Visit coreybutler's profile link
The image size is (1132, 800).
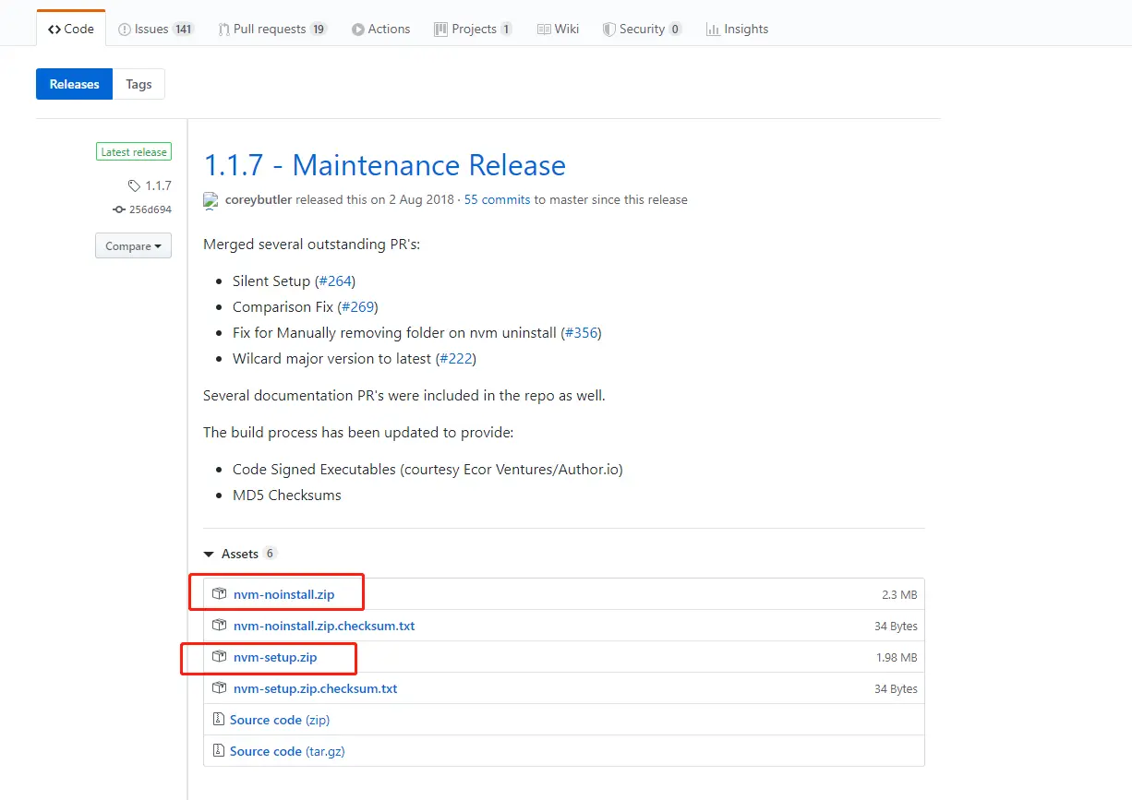pyautogui.click(x=258, y=199)
